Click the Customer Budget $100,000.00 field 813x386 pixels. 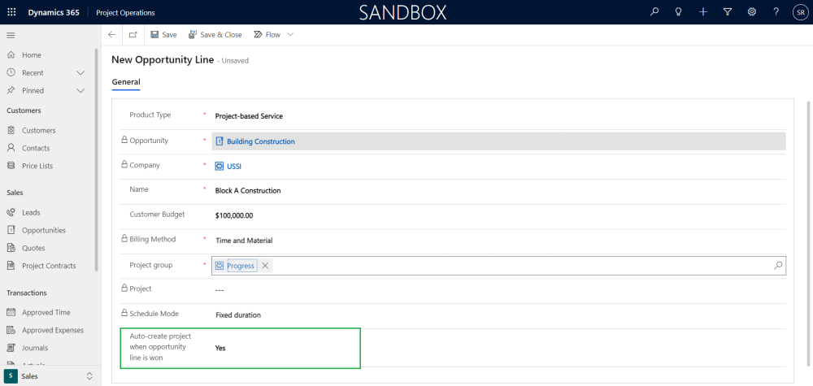point(498,215)
